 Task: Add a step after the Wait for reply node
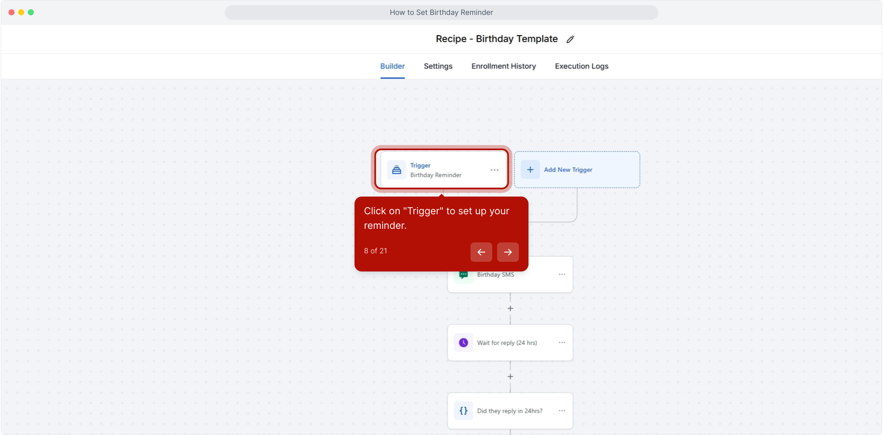tap(510, 377)
